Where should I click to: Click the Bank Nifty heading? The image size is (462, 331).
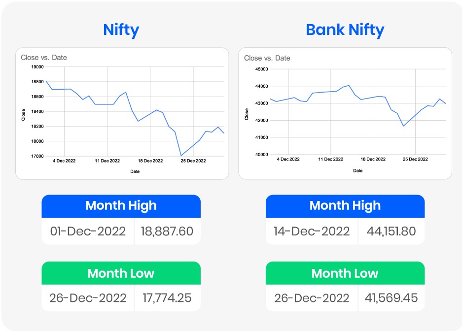click(x=345, y=30)
